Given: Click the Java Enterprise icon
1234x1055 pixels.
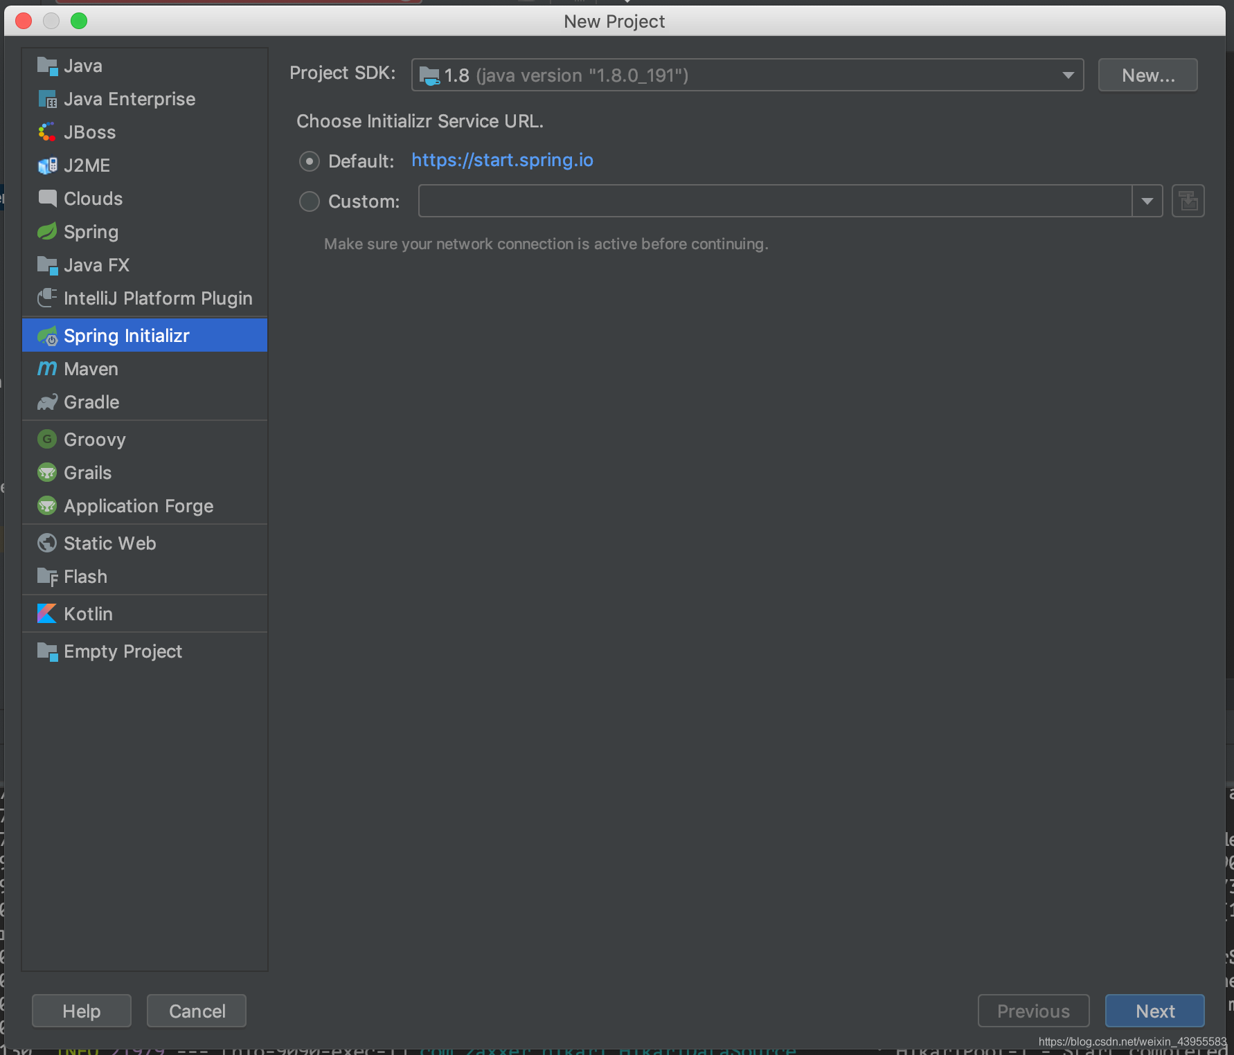Looking at the screenshot, I should click(47, 99).
